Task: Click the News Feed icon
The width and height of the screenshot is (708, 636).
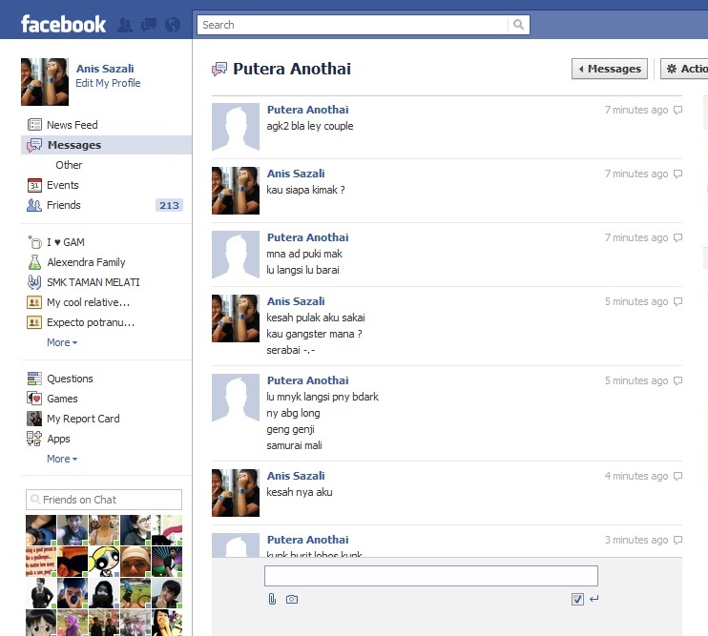Action: 34,125
